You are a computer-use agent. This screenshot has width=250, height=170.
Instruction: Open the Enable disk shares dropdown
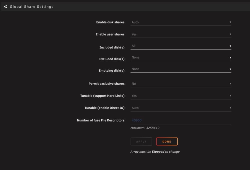pos(181,22)
